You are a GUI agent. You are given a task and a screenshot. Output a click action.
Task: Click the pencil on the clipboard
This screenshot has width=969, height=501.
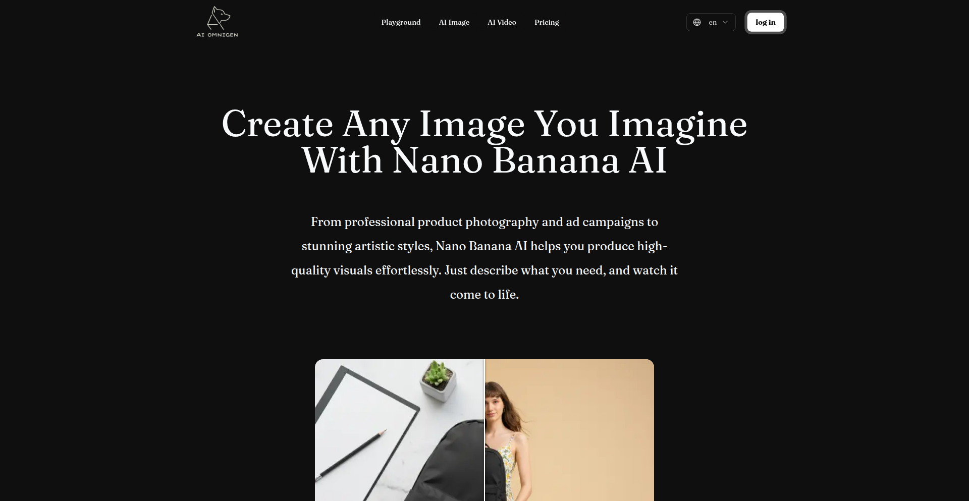pyautogui.click(x=351, y=455)
